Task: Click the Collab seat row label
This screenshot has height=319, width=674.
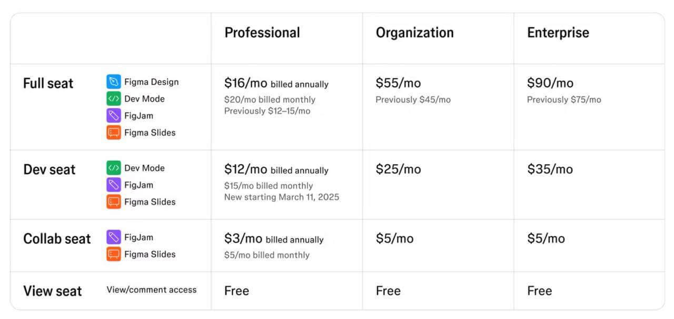Action: point(57,238)
